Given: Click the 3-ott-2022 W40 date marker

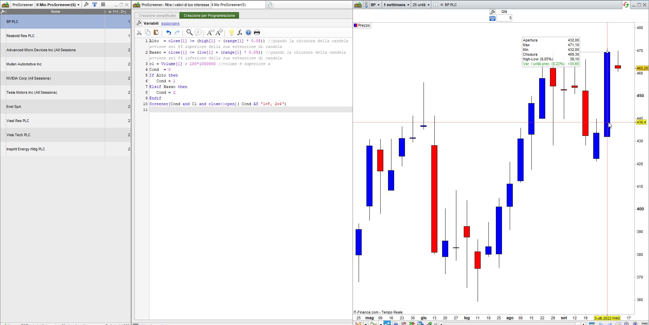Looking at the screenshot, I should [607, 318].
